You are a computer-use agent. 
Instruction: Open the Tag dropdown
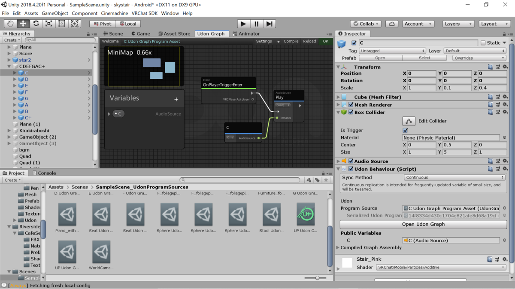coord(392,51)
